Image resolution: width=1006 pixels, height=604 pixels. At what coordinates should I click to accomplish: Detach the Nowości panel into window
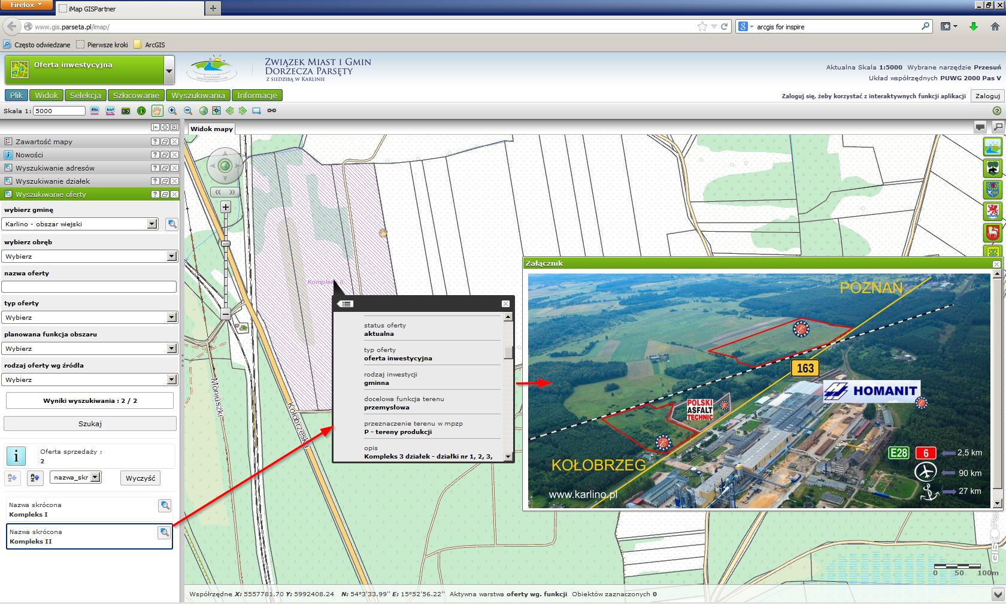click(165, 155)
